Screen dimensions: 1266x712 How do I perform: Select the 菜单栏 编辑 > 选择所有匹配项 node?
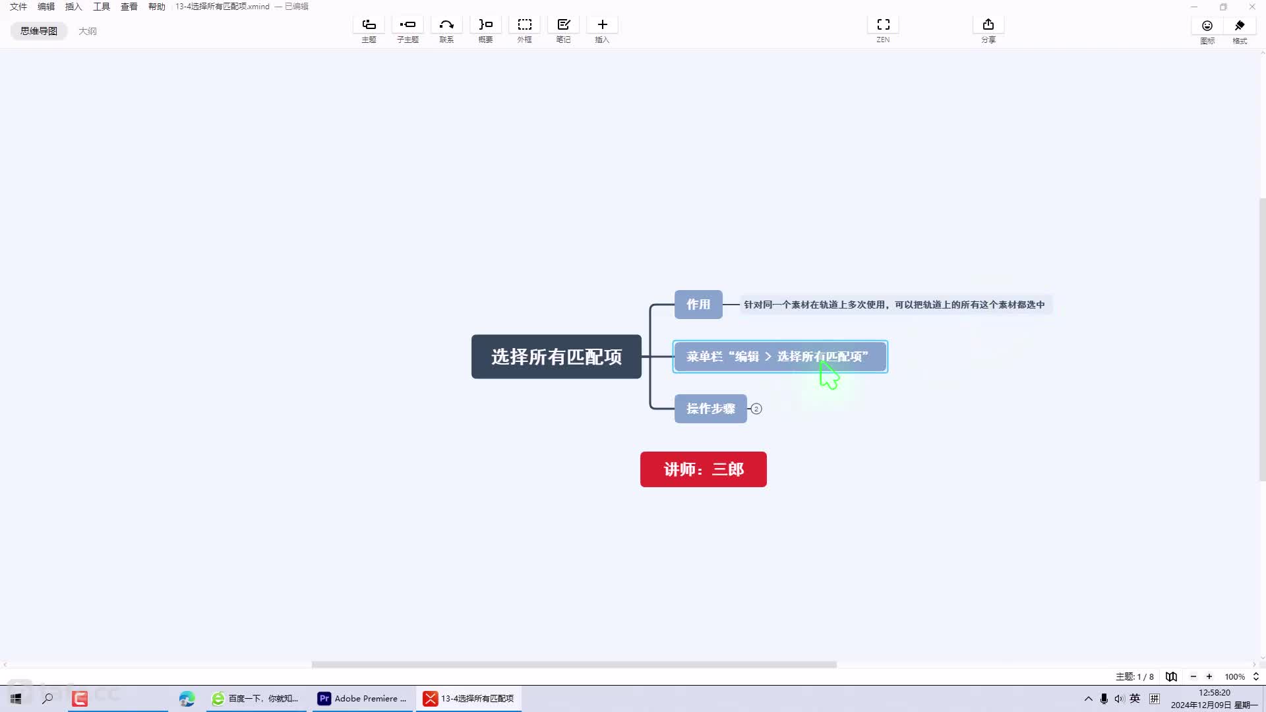pos(780,357)
